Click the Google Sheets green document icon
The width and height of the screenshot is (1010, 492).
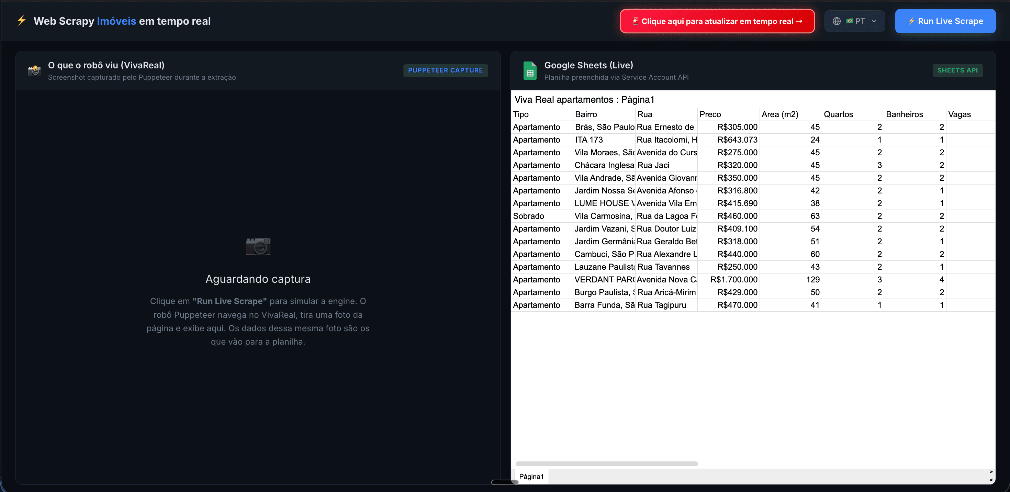pos(530,70)
